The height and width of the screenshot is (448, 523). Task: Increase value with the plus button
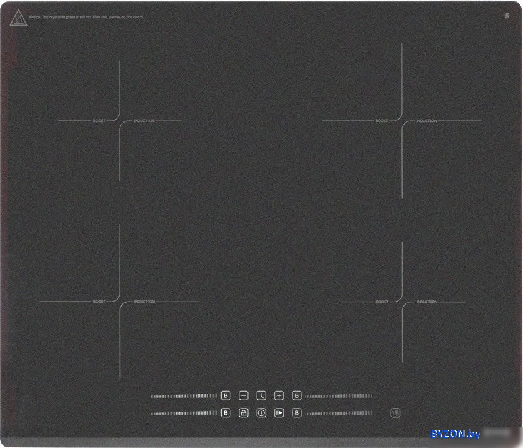[279, 395]
